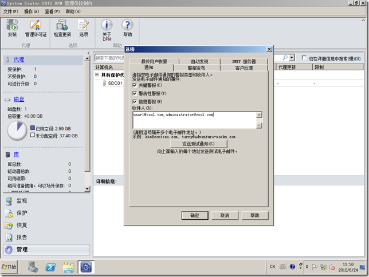Viewport: 369px width, 277px height.
Task: Open Windows Explorer from the taskbar
Action: (68, 267)
